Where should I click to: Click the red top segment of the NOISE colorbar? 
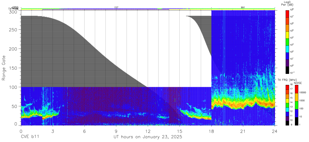(x=297, y=89)
